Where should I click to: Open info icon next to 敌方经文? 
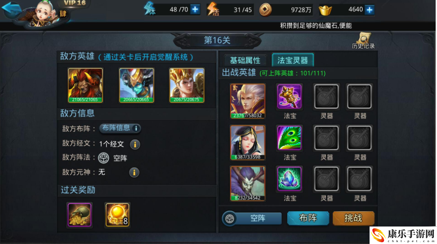pos(135,144)
